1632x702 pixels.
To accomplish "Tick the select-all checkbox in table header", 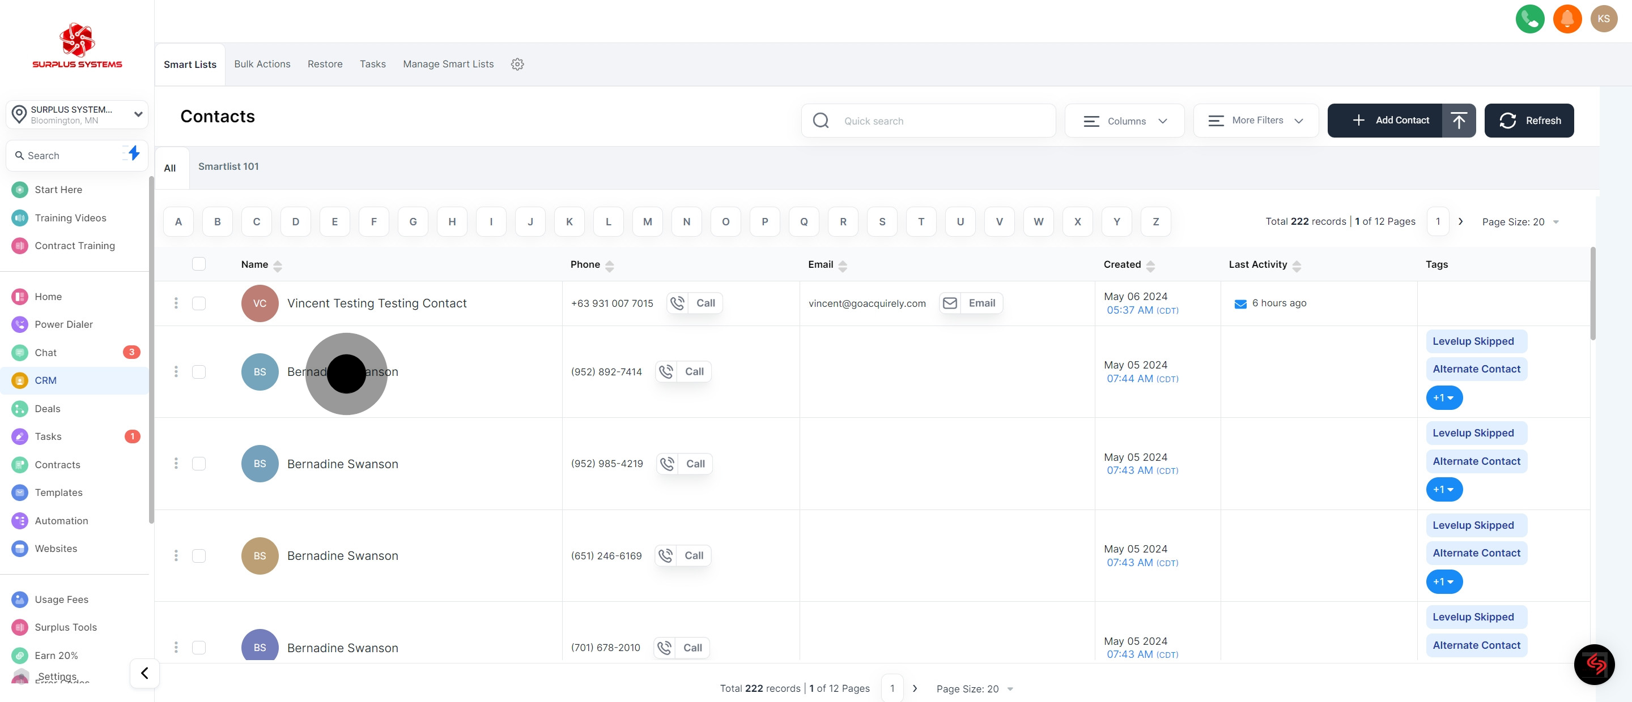I will tap(198, 264).
